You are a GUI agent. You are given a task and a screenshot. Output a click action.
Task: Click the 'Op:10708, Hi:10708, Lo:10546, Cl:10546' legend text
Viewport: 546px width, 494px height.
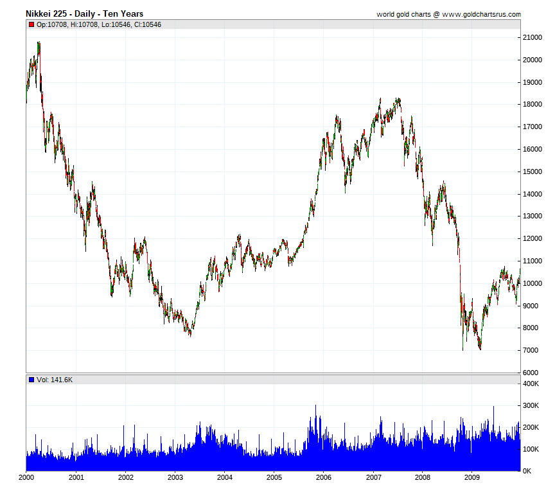click(99, 24)
